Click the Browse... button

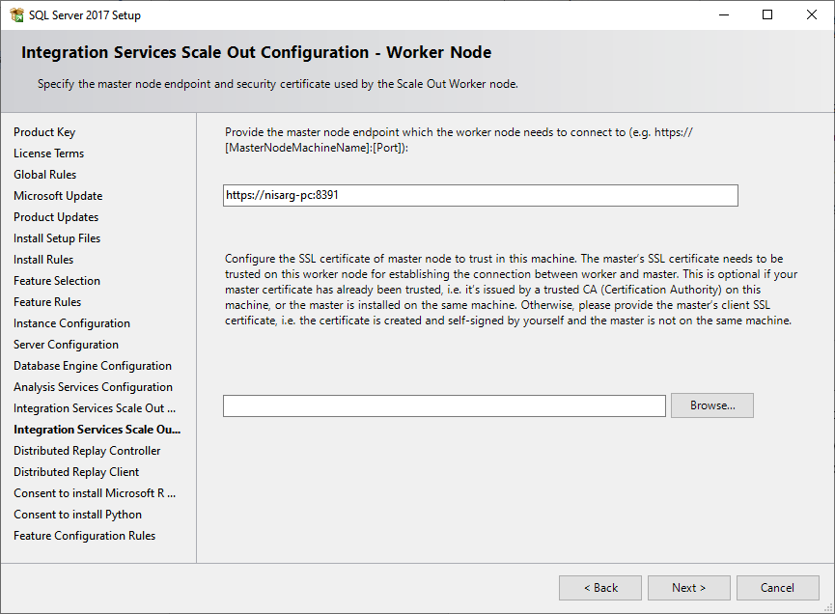(712, 405)
